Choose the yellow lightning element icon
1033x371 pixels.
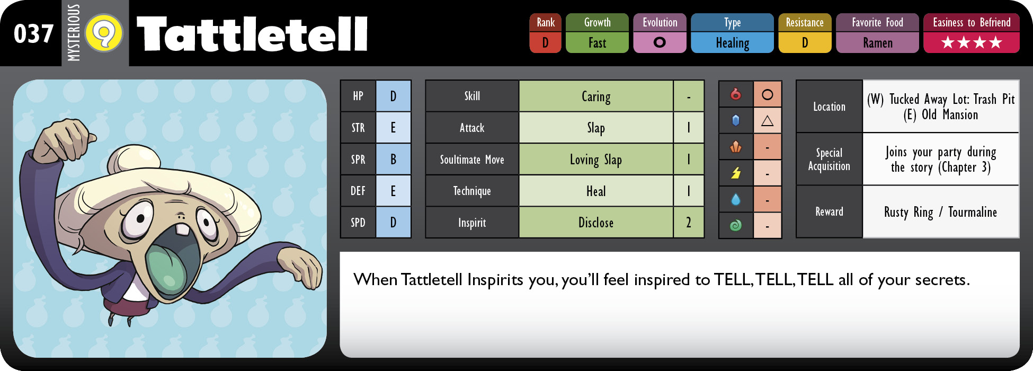point(736,173)
